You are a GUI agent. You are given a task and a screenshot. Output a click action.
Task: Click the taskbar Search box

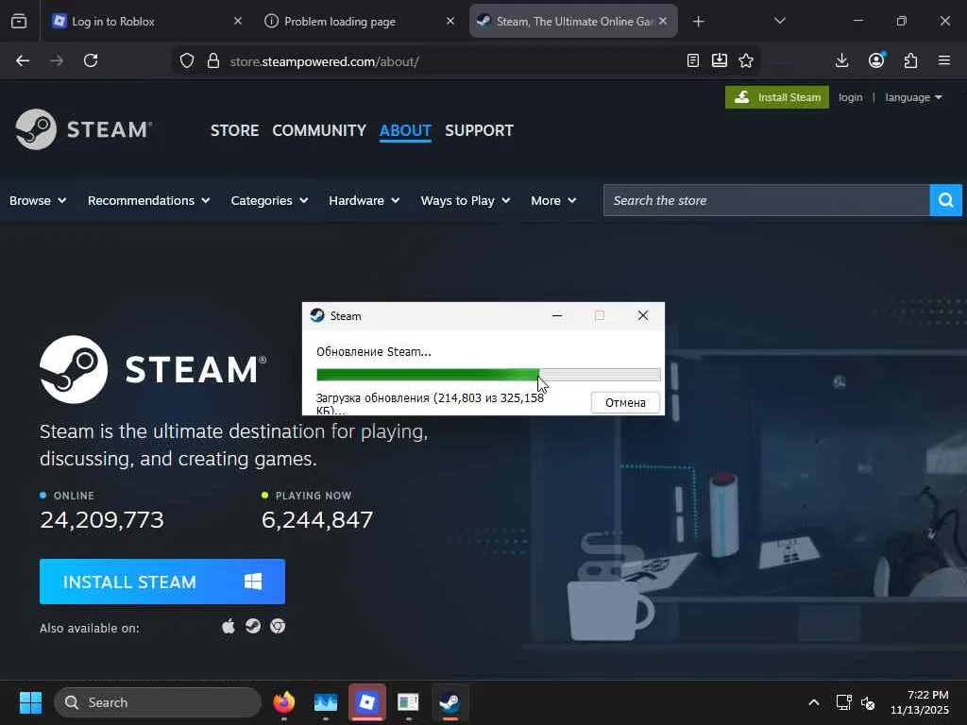158,702
